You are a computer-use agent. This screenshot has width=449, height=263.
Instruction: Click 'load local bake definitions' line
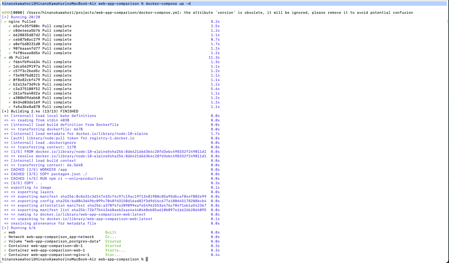[50, 116]
